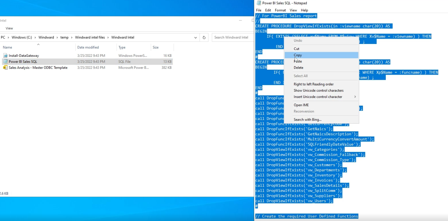Image resolution: width=448 pixels, height=221 pixels.
Task: Click the refresh button beside the address bar
Action: click(204, 37)
